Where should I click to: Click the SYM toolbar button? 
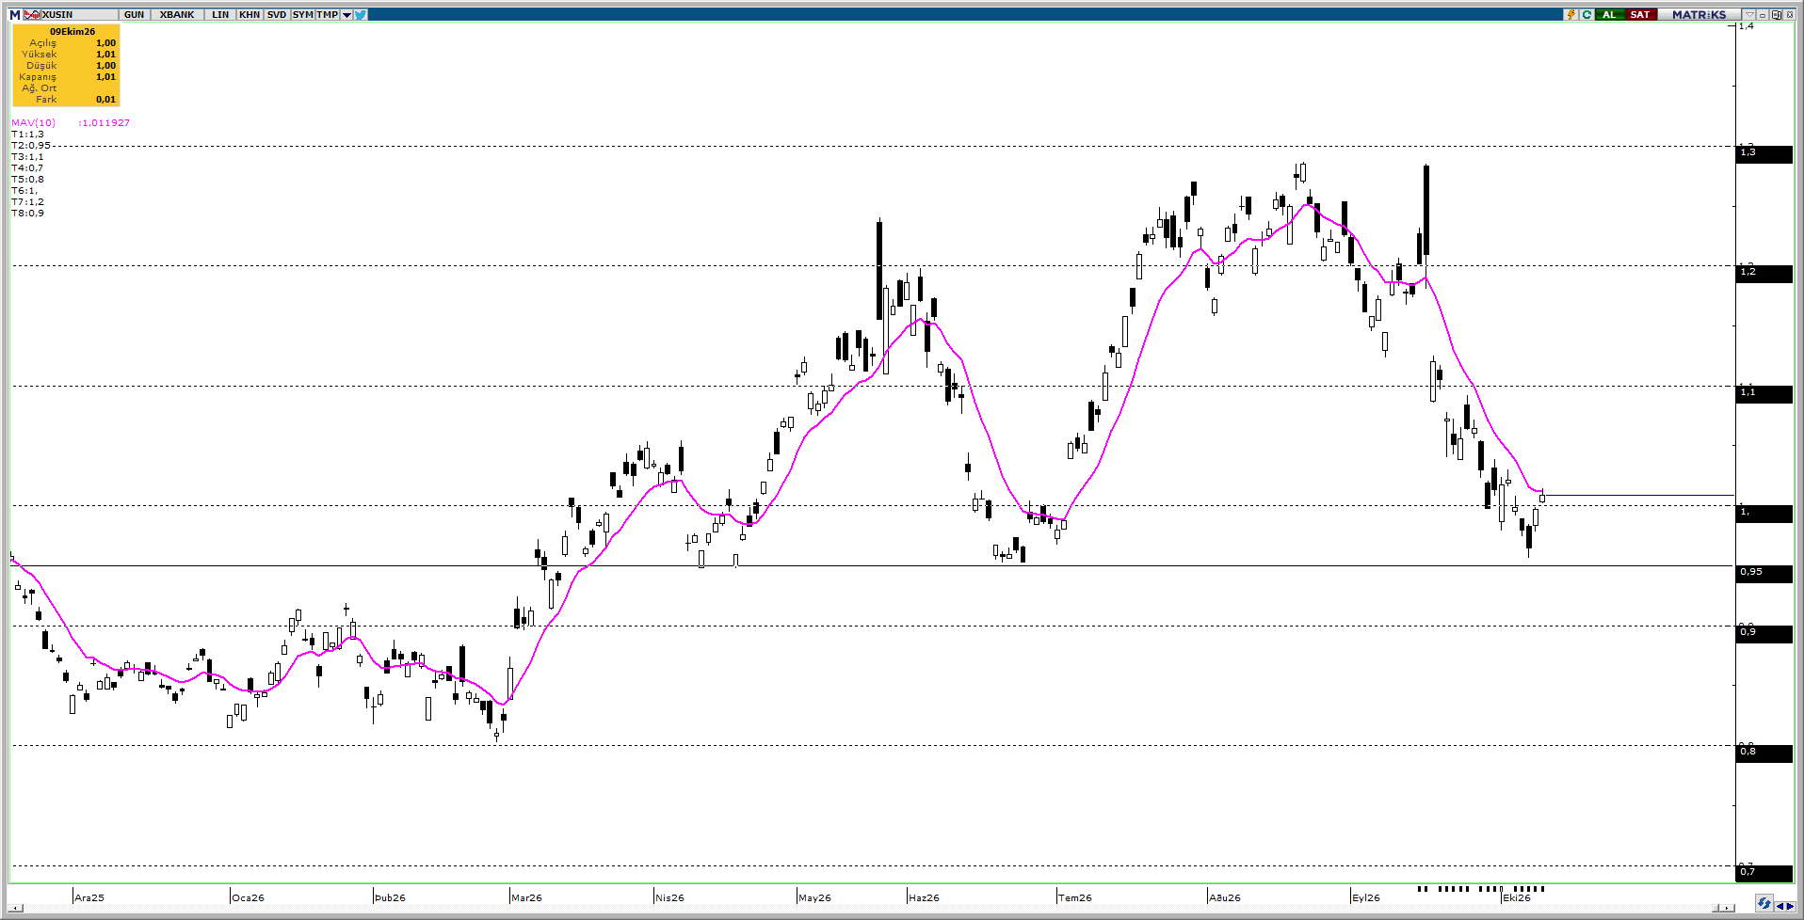pos(303,15)
